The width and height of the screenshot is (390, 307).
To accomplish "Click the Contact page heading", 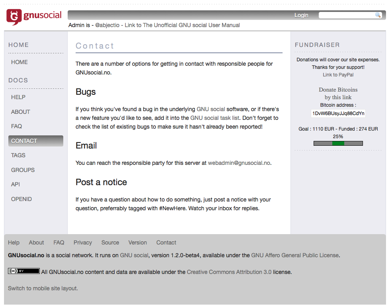I will pos(95,46).
